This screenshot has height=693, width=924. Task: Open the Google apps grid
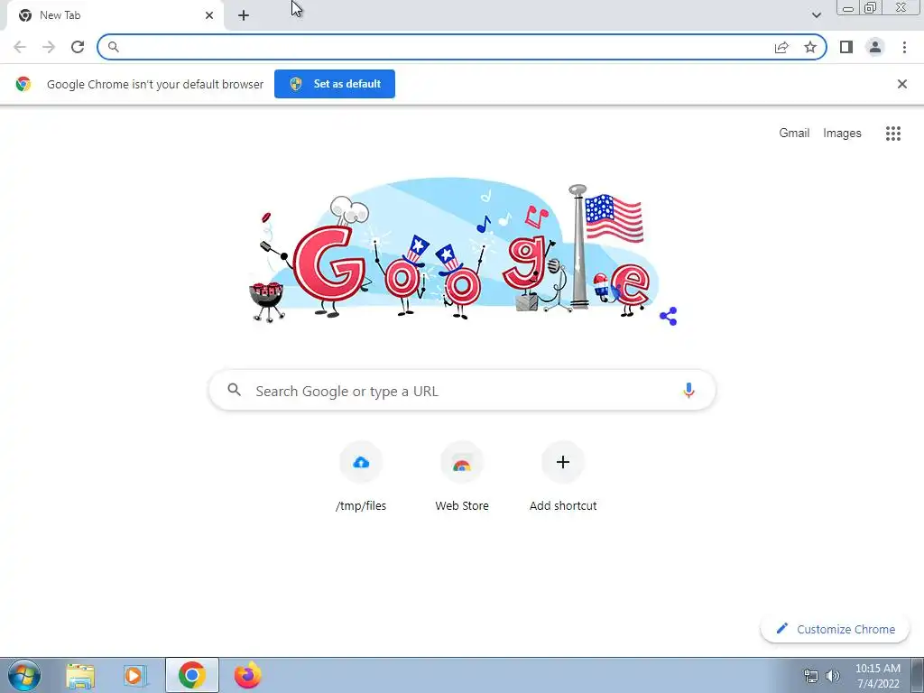(x=893, y=134)
